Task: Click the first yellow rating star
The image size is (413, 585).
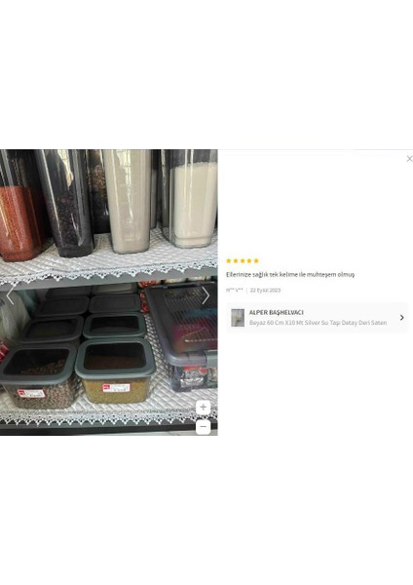Action: coord(229,260)
